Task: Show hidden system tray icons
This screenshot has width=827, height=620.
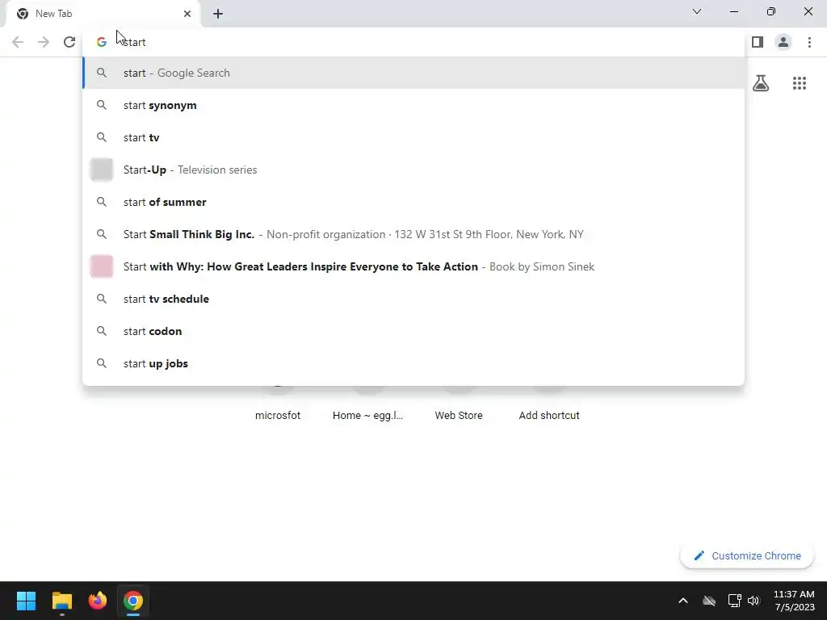Action: tap(683, 601)
